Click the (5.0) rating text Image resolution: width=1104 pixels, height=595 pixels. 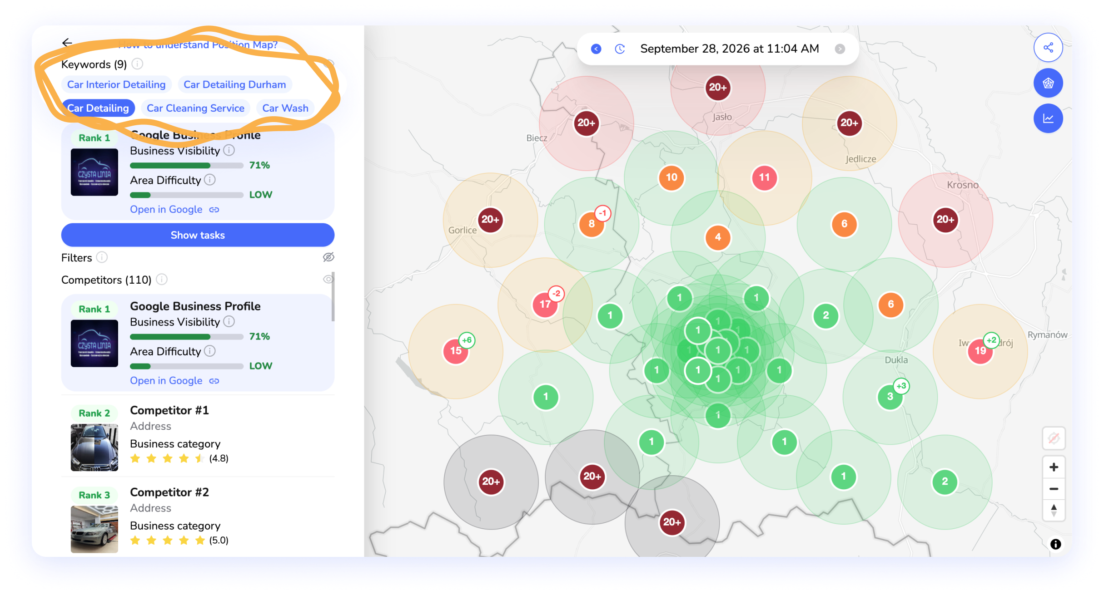pos(219,540)
